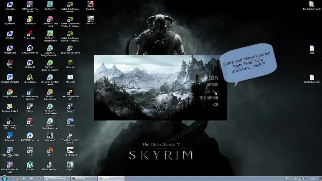Select the Sites file icon
Screen dimensions: 322x181
(x=312, y=50)
